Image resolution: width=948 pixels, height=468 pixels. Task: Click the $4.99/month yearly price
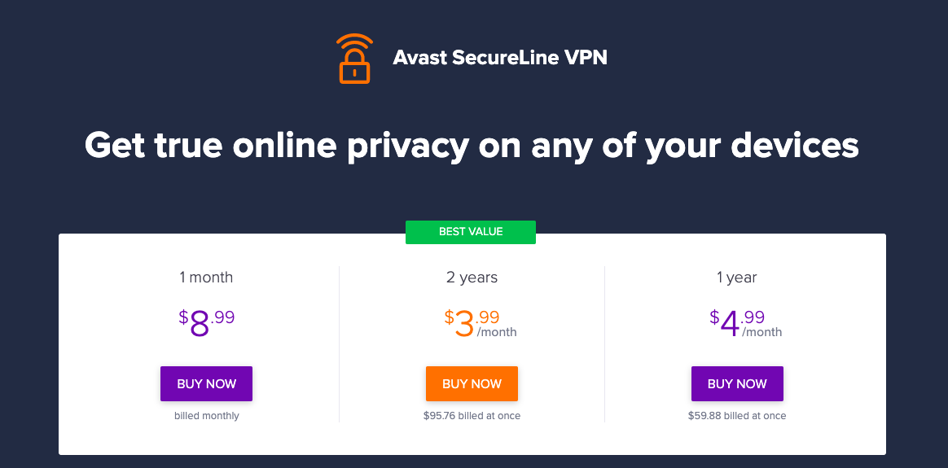745,323
